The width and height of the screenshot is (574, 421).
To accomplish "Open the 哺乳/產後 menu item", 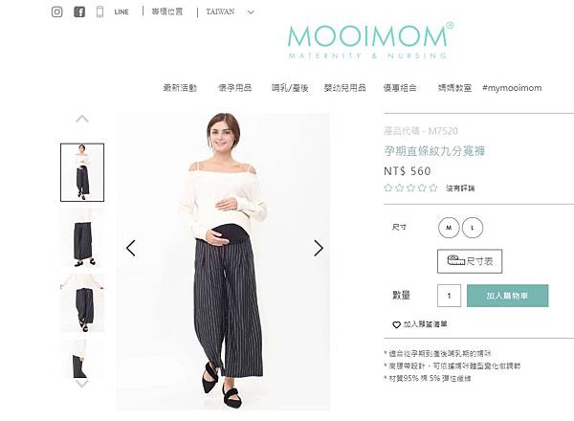I will tap(290, 88).
